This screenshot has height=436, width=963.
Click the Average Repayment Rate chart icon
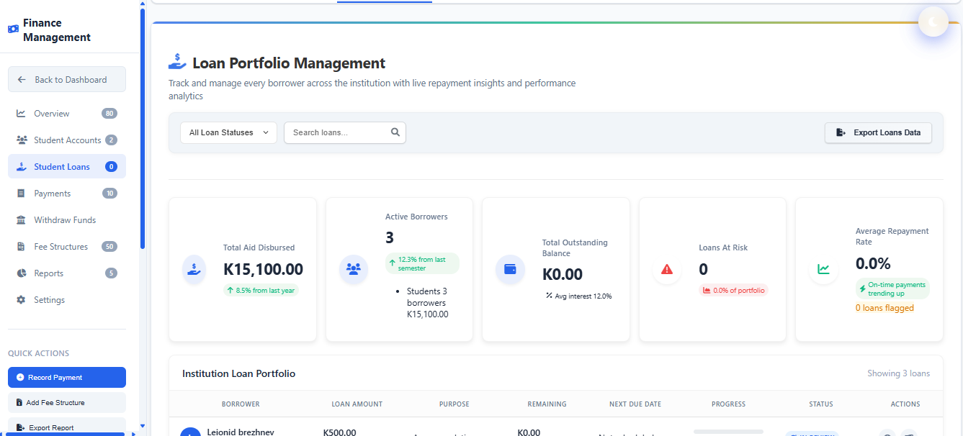tap(823, 269)
